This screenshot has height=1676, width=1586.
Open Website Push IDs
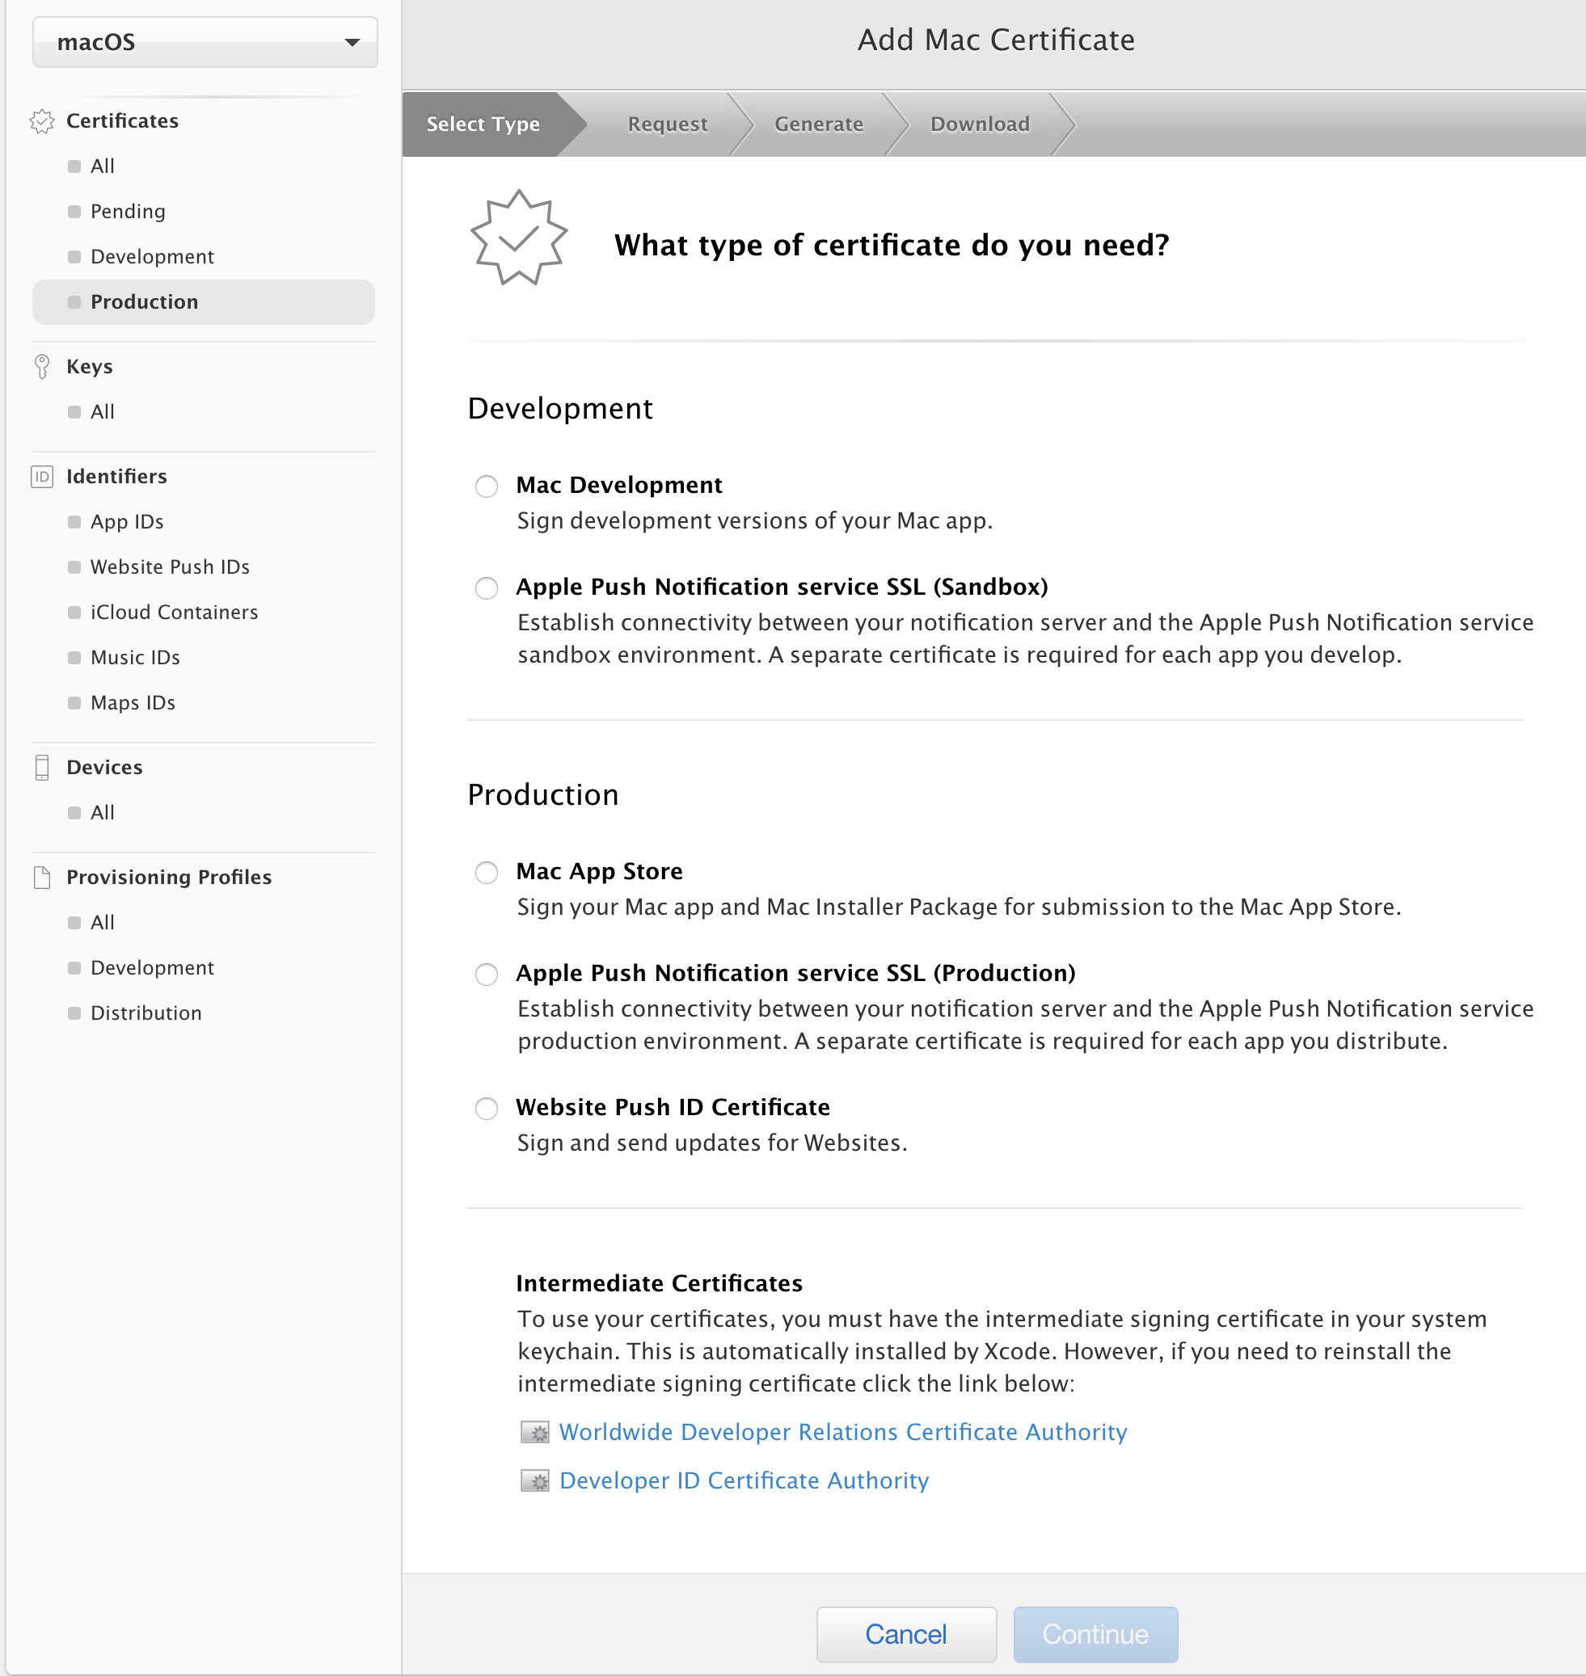click(x=170, y=567)
